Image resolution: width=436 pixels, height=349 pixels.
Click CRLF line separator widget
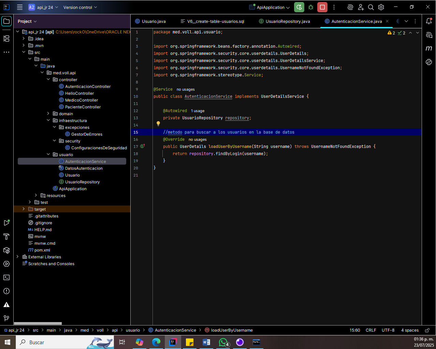(371, 330)
